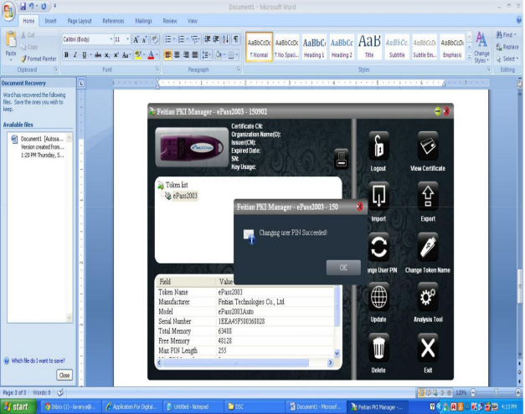Set Align Text Left
Viewport: 525px width, 414px height.
coord(167,55)
